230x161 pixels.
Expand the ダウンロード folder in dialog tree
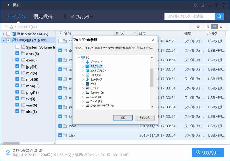coord(83,62)
